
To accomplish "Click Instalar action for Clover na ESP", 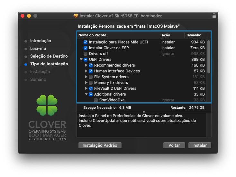I will point(168,48).
